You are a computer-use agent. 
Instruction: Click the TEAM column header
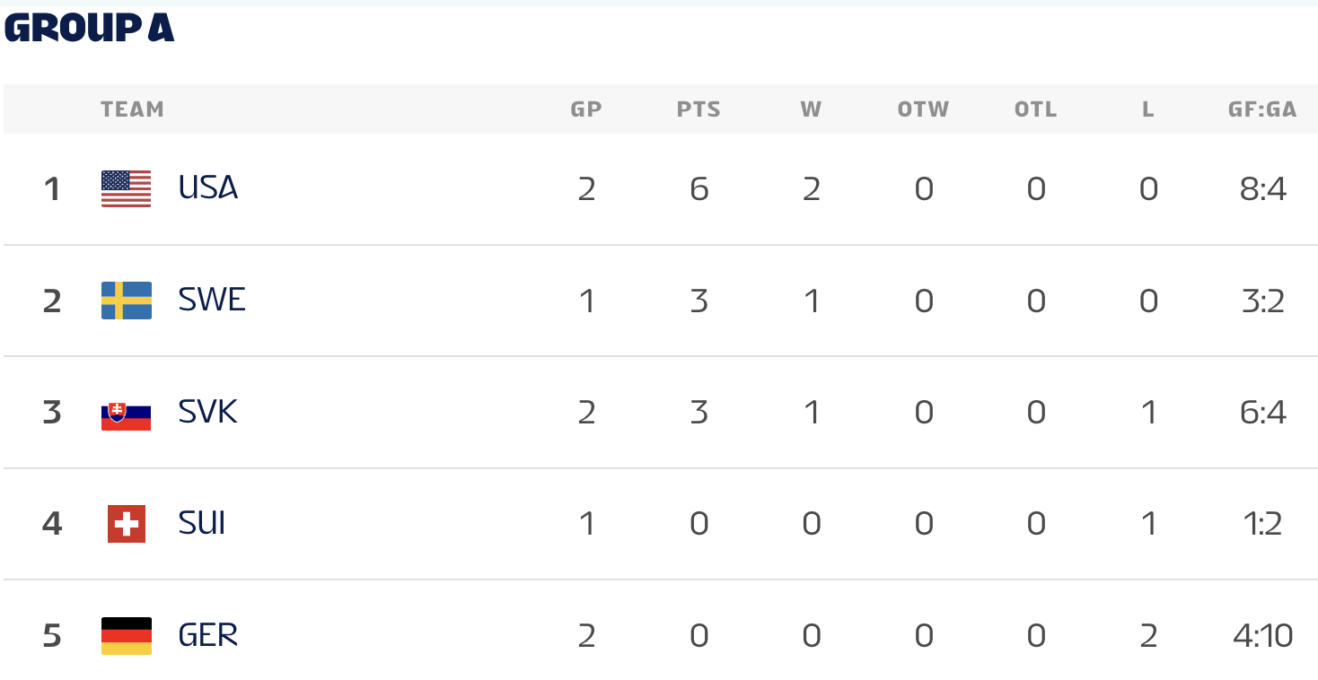pos(132,109)
